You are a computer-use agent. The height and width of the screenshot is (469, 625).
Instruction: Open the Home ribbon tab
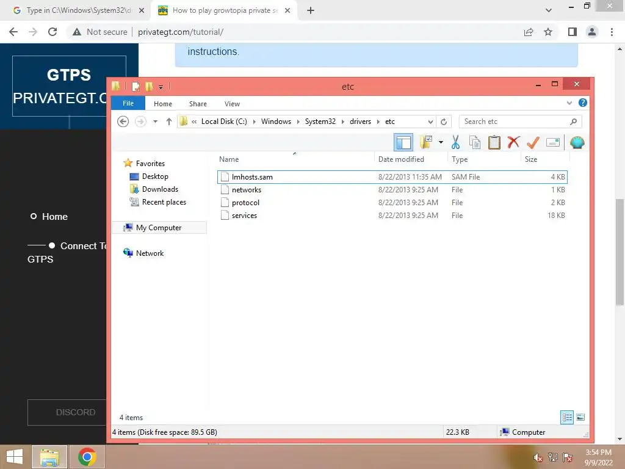162,104
